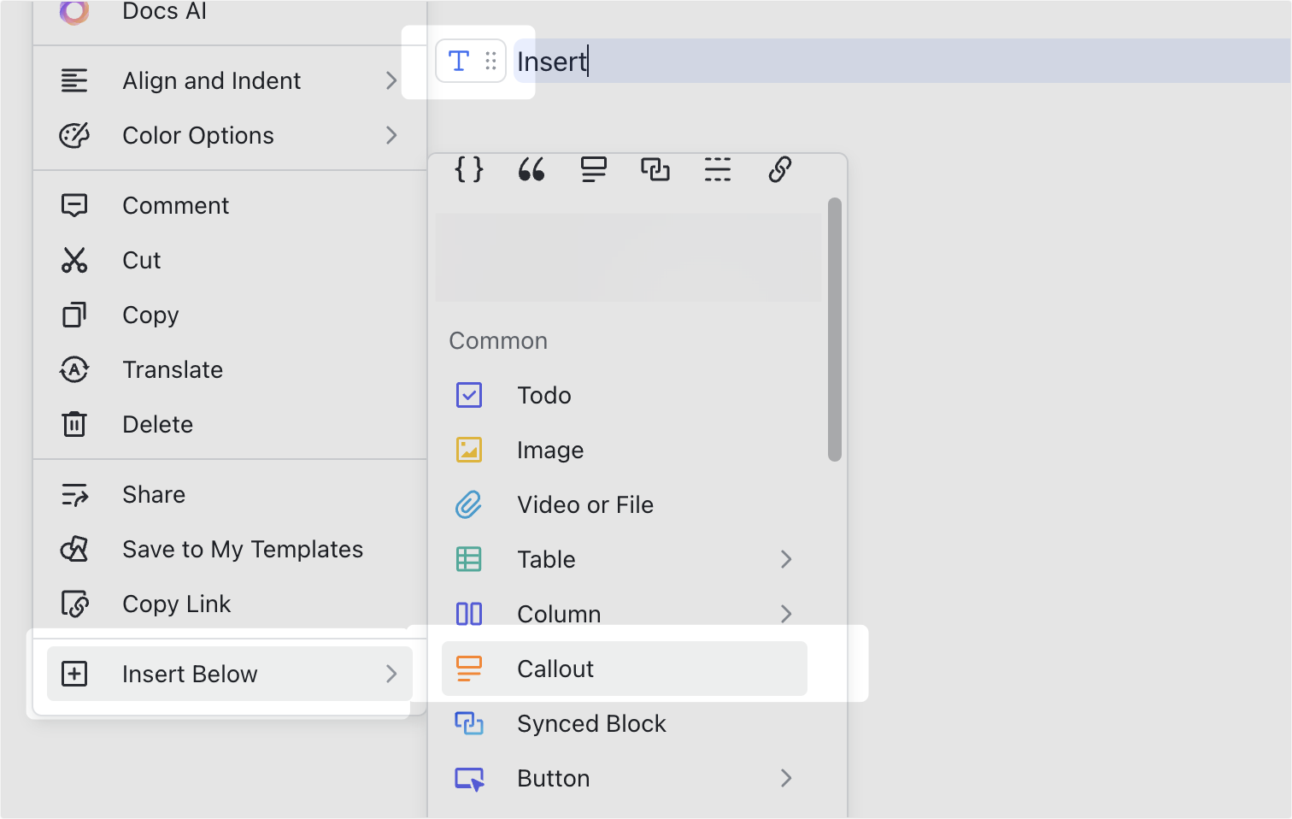This screenshot has height=819, width=1292.
Task: Expand the Column options submenu
Action: pyautogui.click(x=786, y=613)
